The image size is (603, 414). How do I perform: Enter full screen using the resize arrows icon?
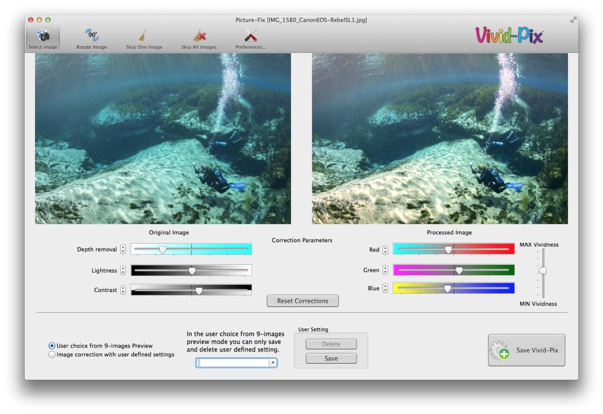[x=573, y=20]
